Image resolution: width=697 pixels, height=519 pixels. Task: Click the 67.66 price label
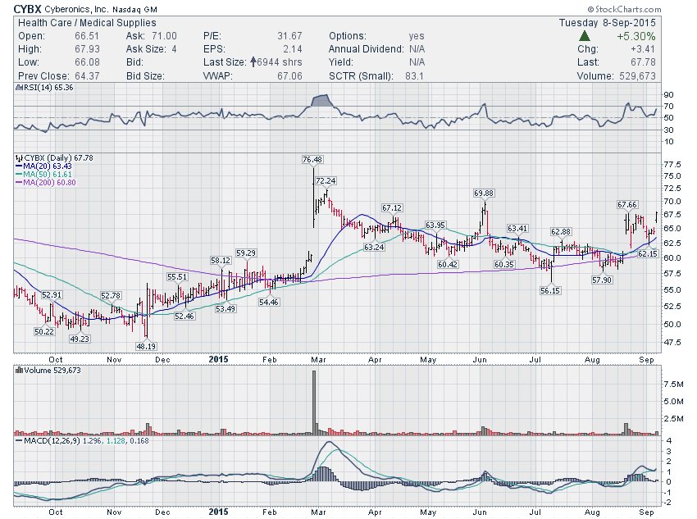(x=627, y=205)
